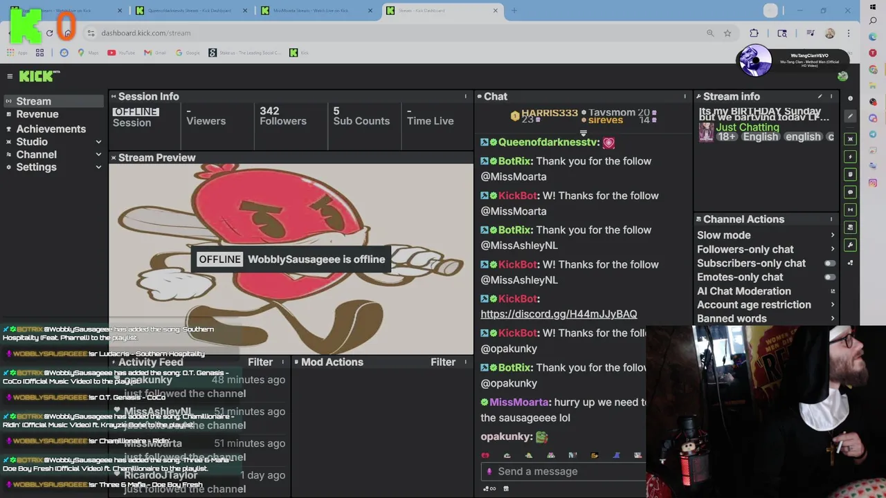Click the AI Chat Moderation external link icon

(x=833, y=291)
